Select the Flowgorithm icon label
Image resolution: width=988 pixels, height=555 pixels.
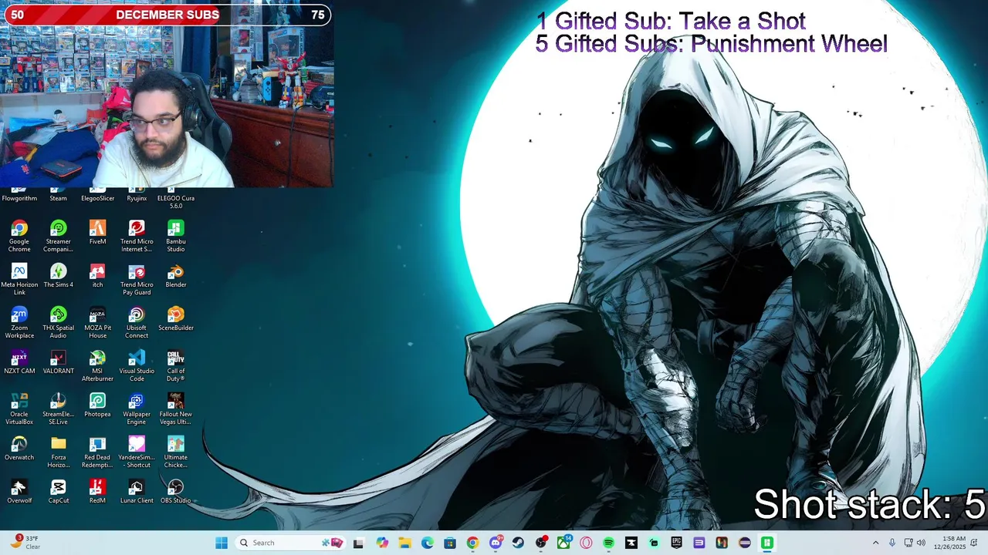(x=19, y=198)
